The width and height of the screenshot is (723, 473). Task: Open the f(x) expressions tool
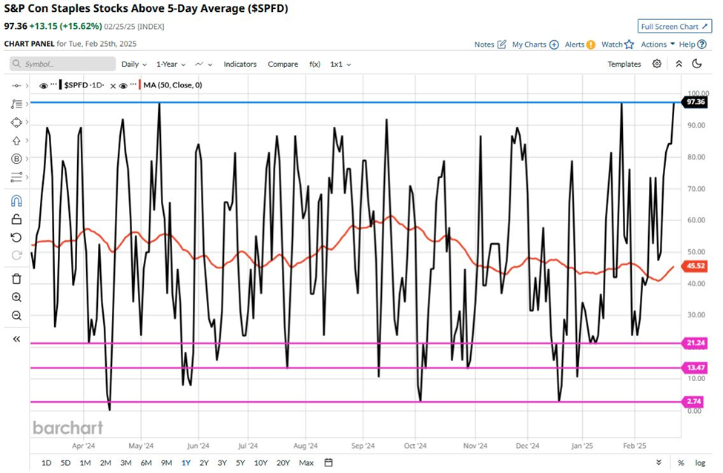pos(315,64)
